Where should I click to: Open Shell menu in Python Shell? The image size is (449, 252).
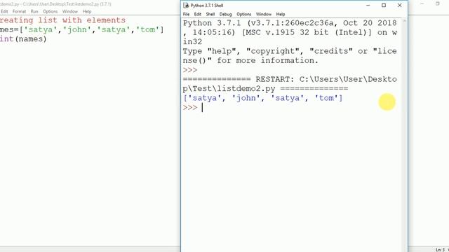click(x=210, y=14)
